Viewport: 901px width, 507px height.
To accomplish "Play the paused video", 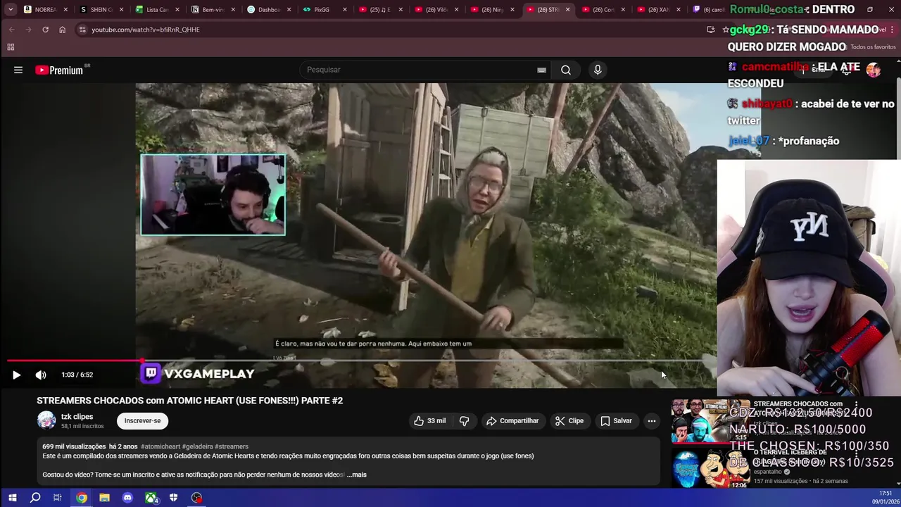I will coord(16,375).
